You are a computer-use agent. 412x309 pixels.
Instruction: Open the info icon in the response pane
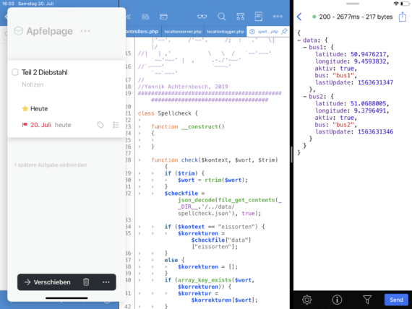click(x=337, y=300)
